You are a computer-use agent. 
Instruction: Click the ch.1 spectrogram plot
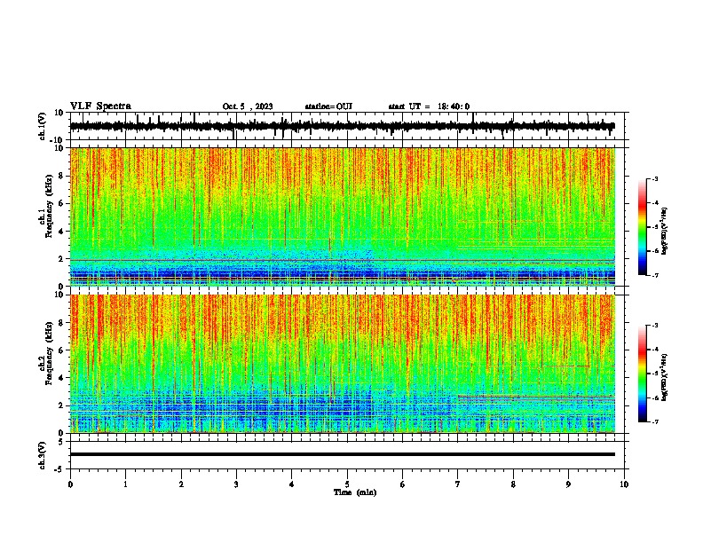click(343, 216)
